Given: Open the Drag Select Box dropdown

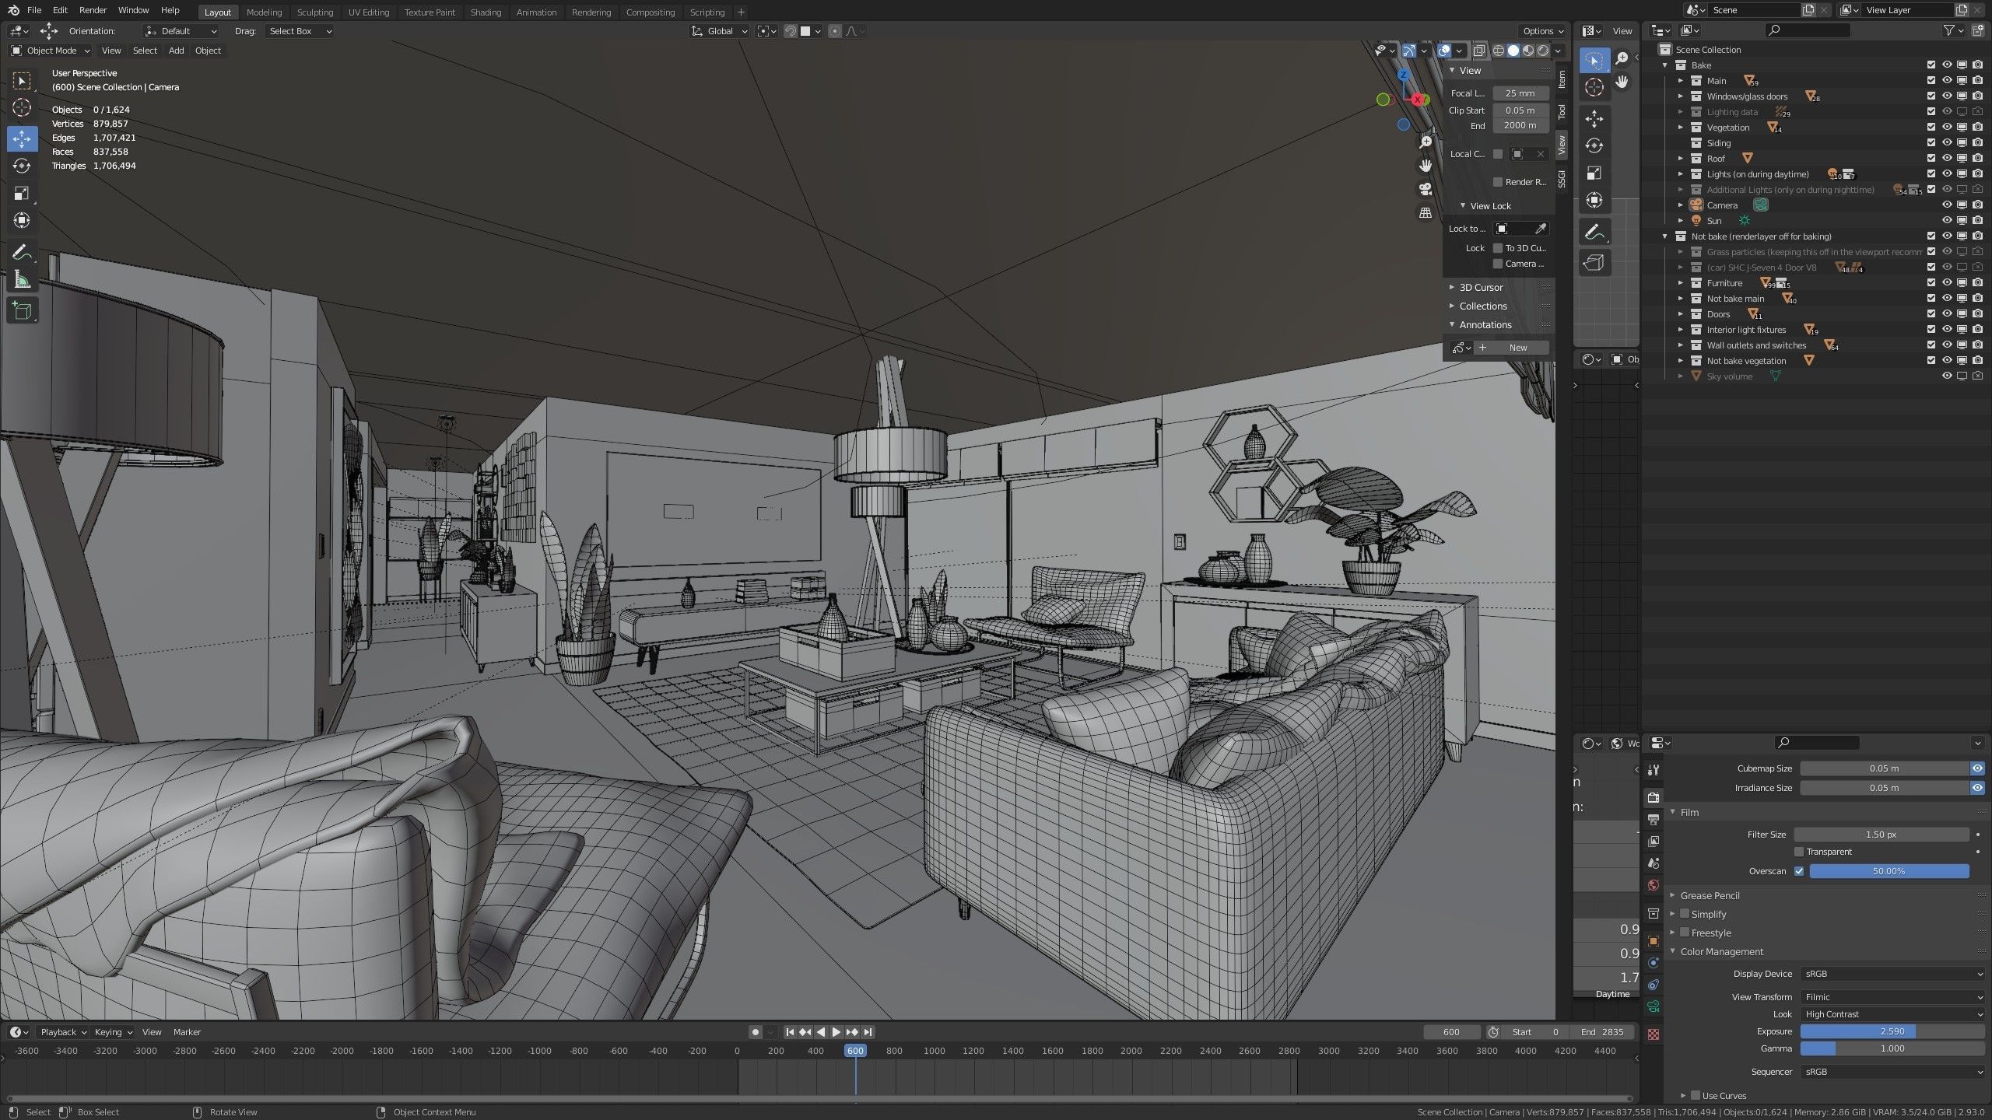Looking at the screenshot, I should pyautogui.click(x=299, y=31).
